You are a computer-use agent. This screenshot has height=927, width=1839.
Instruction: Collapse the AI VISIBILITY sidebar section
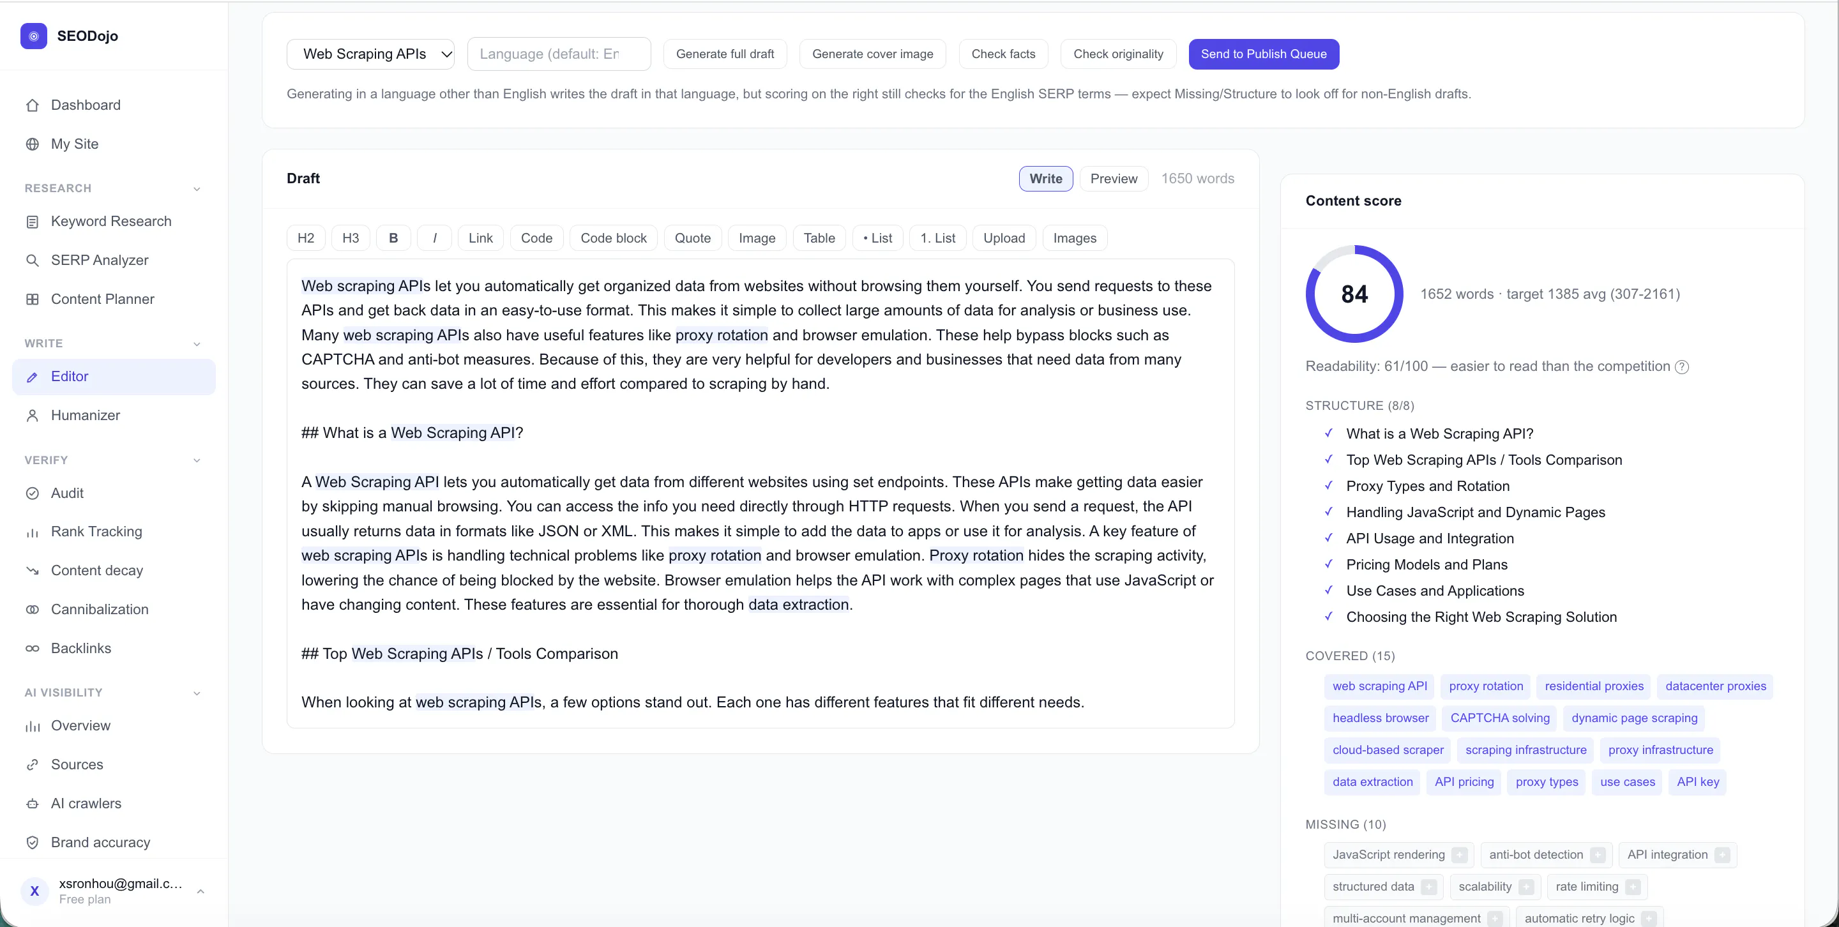click(x=197, y=693)
